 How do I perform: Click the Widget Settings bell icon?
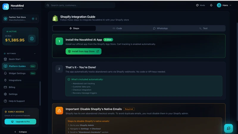pyautogui.click(x=5, y=73)
